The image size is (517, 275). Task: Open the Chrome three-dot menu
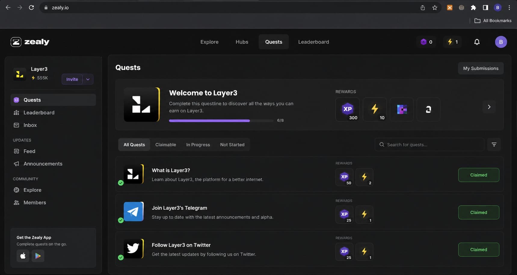click(x=509, y=8)
